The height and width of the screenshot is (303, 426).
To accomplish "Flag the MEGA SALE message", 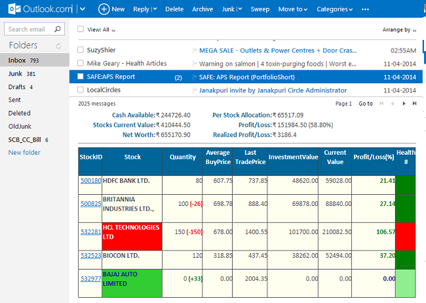I will click(x=195, y=51).
